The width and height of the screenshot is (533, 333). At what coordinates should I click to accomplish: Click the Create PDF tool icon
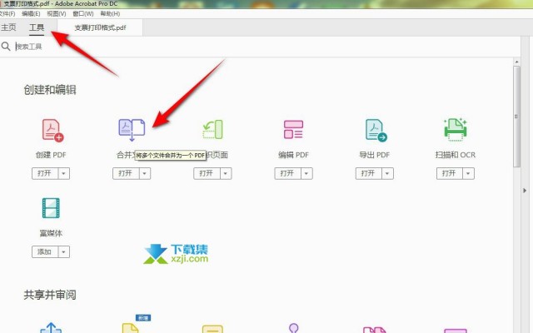point(52,130)
